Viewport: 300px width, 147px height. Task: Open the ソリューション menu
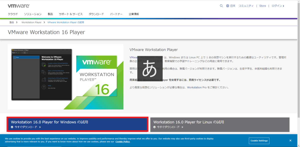tap(33, 14)
